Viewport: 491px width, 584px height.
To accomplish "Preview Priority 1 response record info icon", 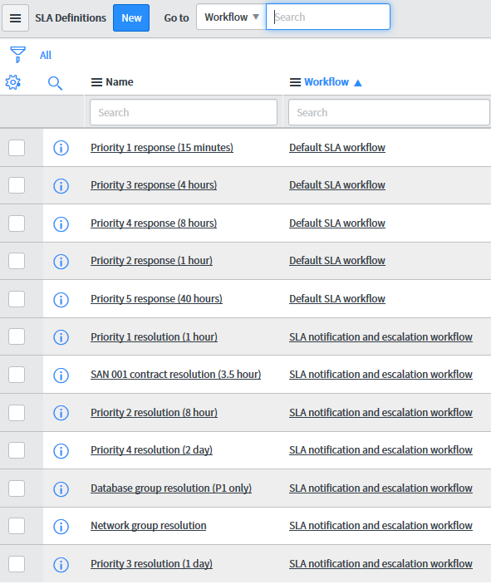I will (61, 148).
